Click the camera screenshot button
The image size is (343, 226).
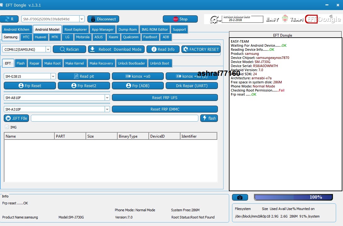(x=240, y=197)
